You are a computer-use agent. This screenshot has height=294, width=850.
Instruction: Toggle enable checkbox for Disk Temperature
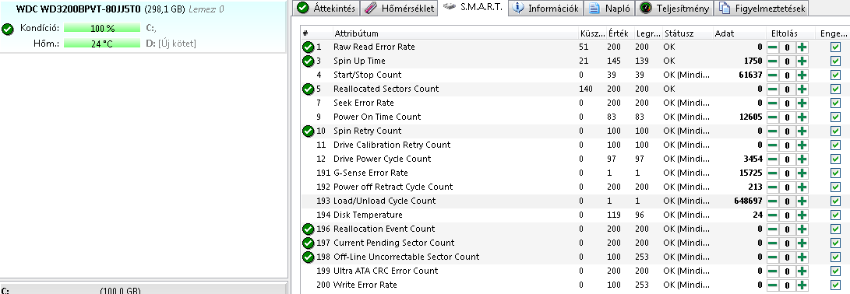835,215
